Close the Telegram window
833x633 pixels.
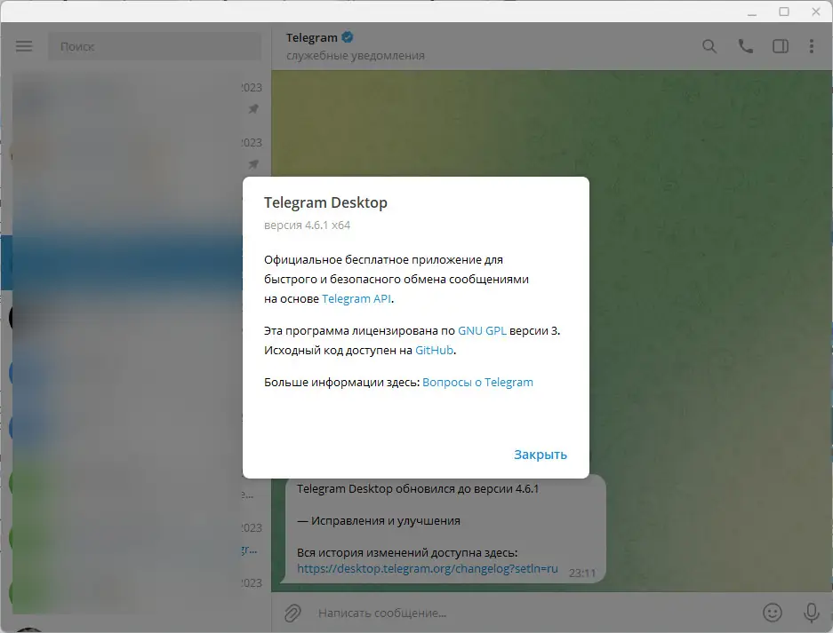[x=816, y=12]
